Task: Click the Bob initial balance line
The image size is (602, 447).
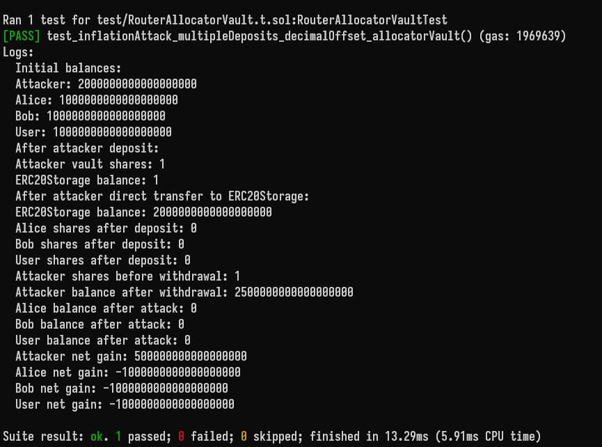Action: click(90, 116)
